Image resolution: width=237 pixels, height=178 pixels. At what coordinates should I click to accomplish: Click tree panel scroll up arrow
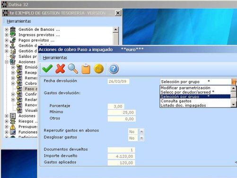click(x=115, y=29)
